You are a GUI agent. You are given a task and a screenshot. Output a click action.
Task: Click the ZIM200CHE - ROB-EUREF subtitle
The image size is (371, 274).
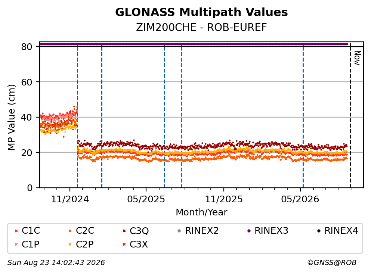pos(201,27)
